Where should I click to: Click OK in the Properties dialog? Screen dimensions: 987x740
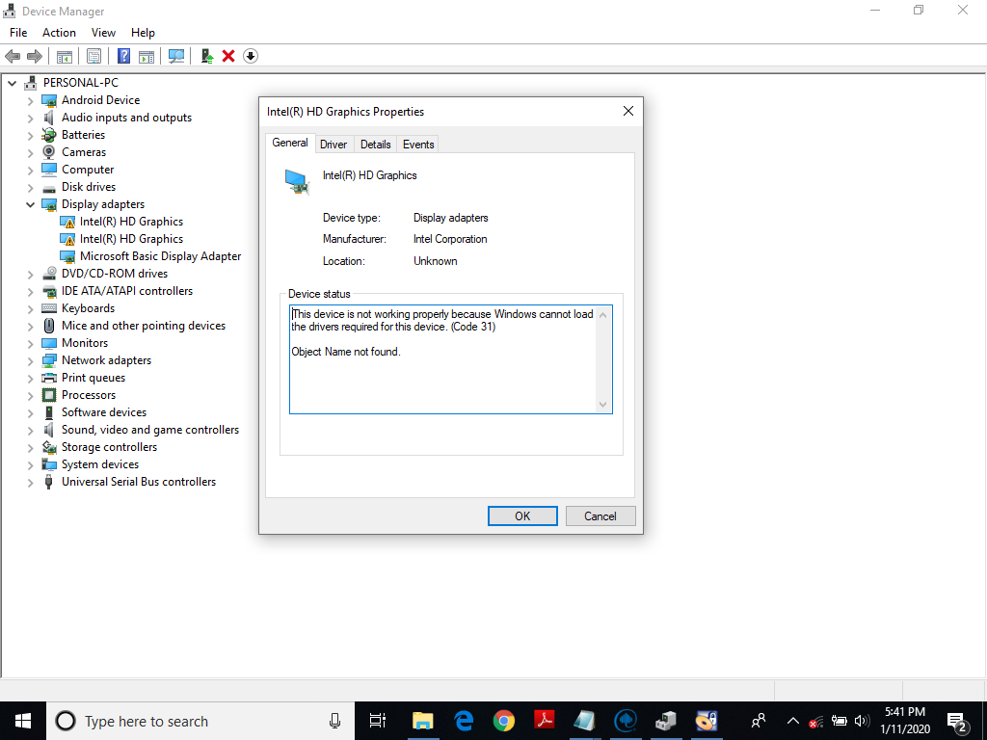(522, 516)
